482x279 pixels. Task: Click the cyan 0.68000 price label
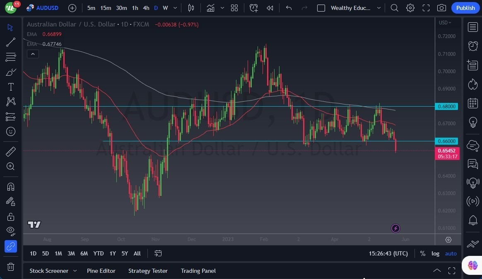[x=447, y=106]
